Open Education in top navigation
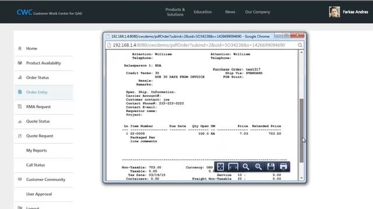 [x=203, y=12]
